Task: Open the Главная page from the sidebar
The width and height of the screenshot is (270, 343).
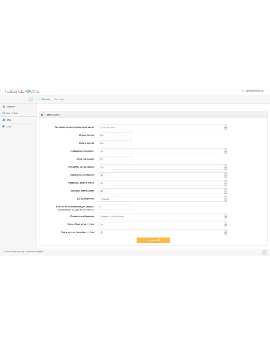Action: 11,107
